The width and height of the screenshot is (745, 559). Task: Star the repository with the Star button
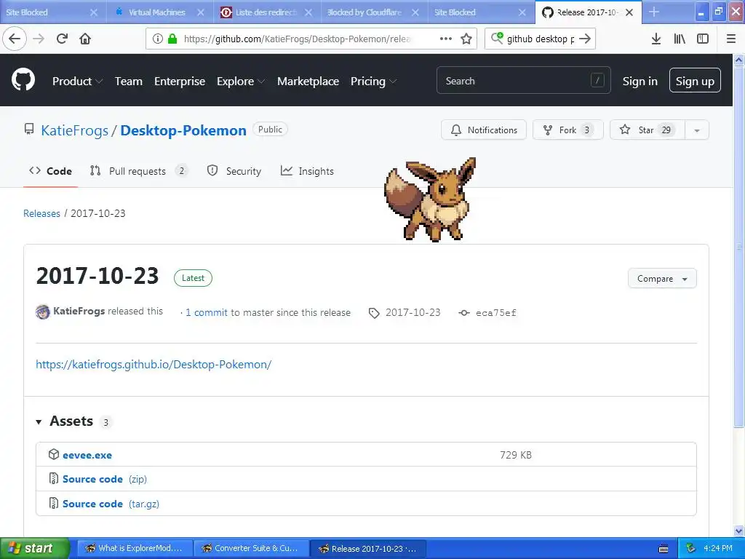click(647, 130)
